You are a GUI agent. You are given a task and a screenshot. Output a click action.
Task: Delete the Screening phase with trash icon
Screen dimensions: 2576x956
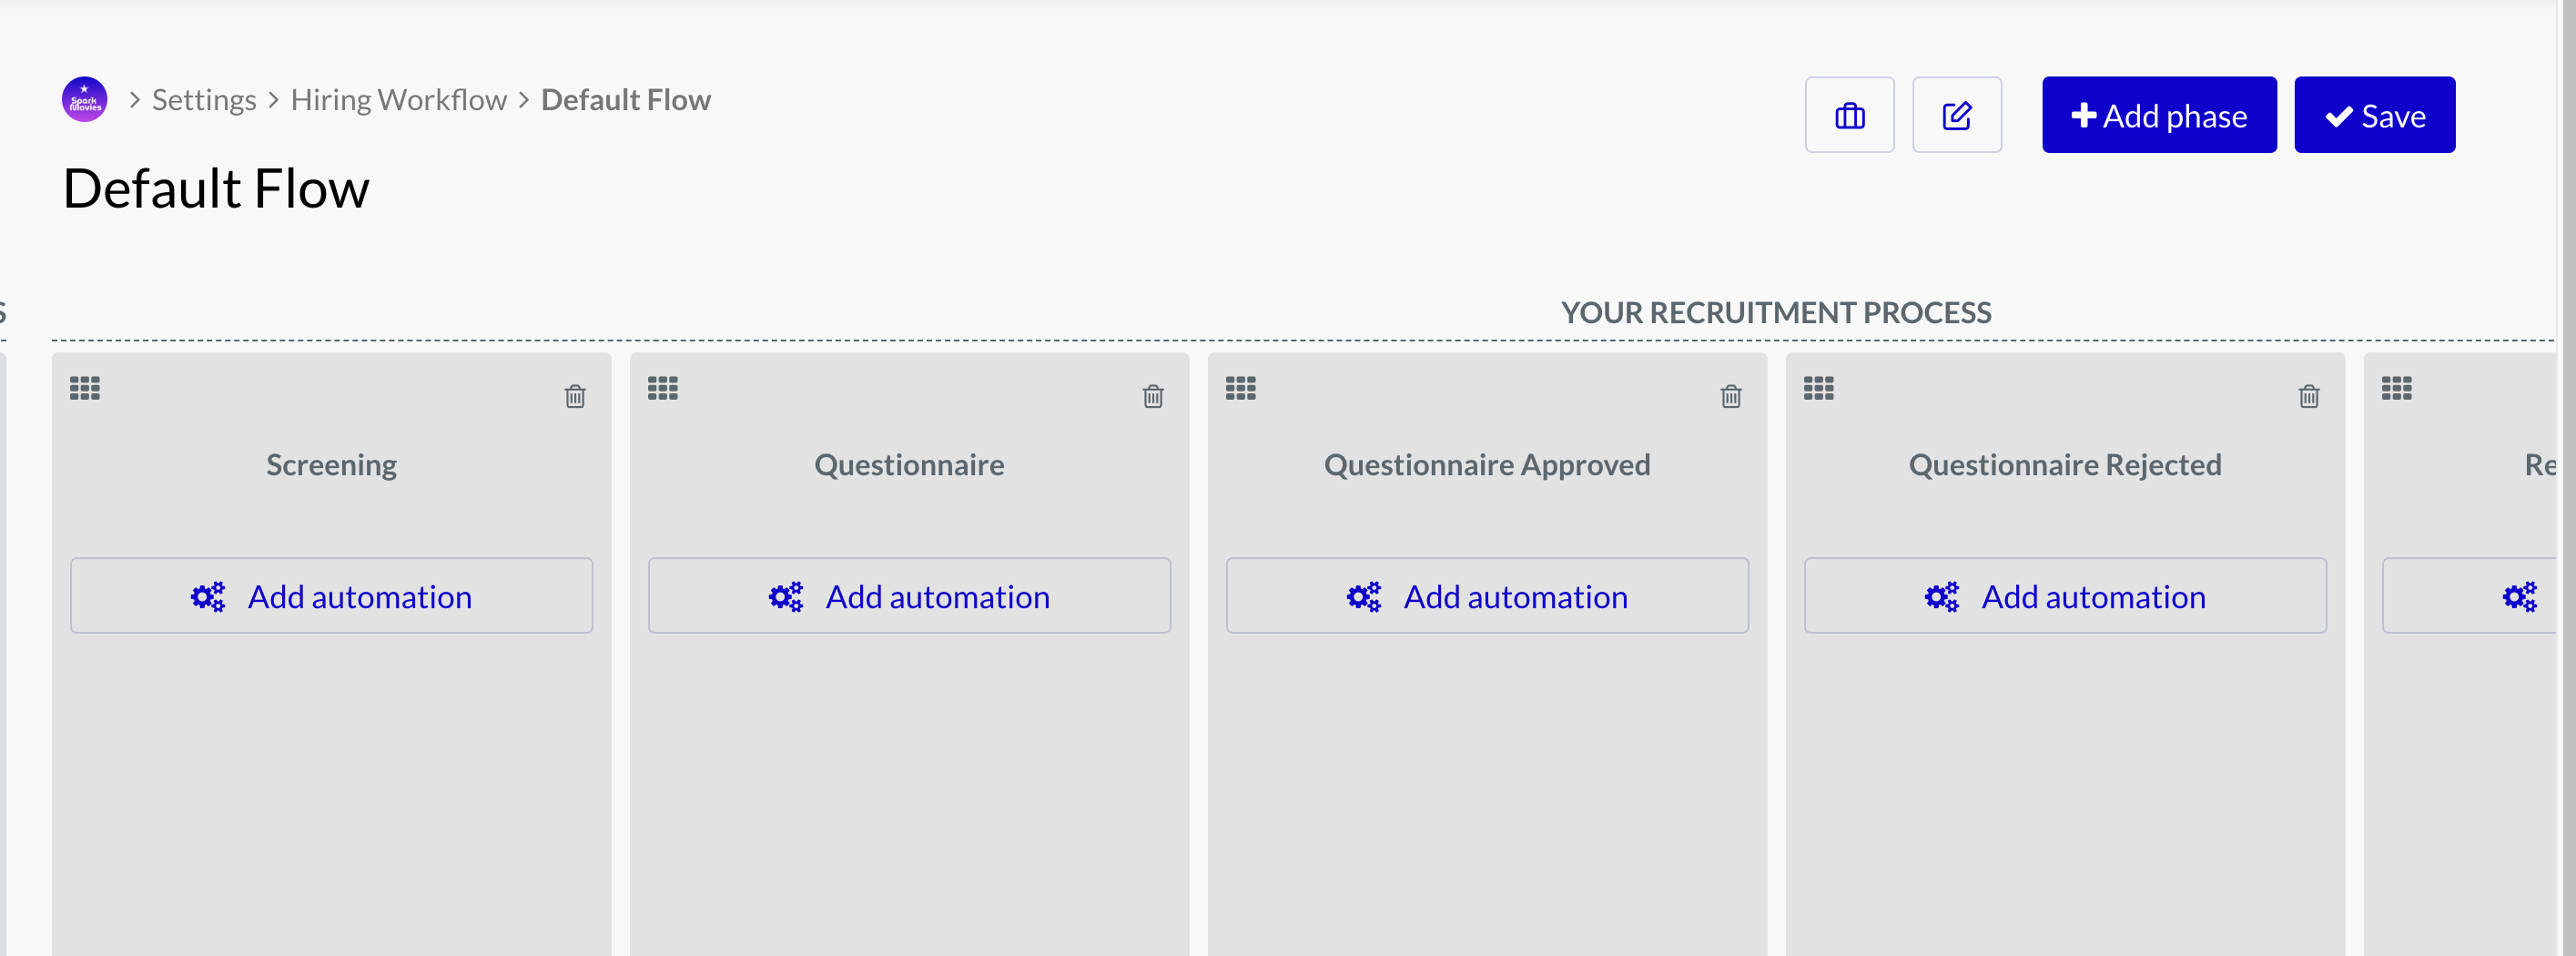click(x=575, y=396)
